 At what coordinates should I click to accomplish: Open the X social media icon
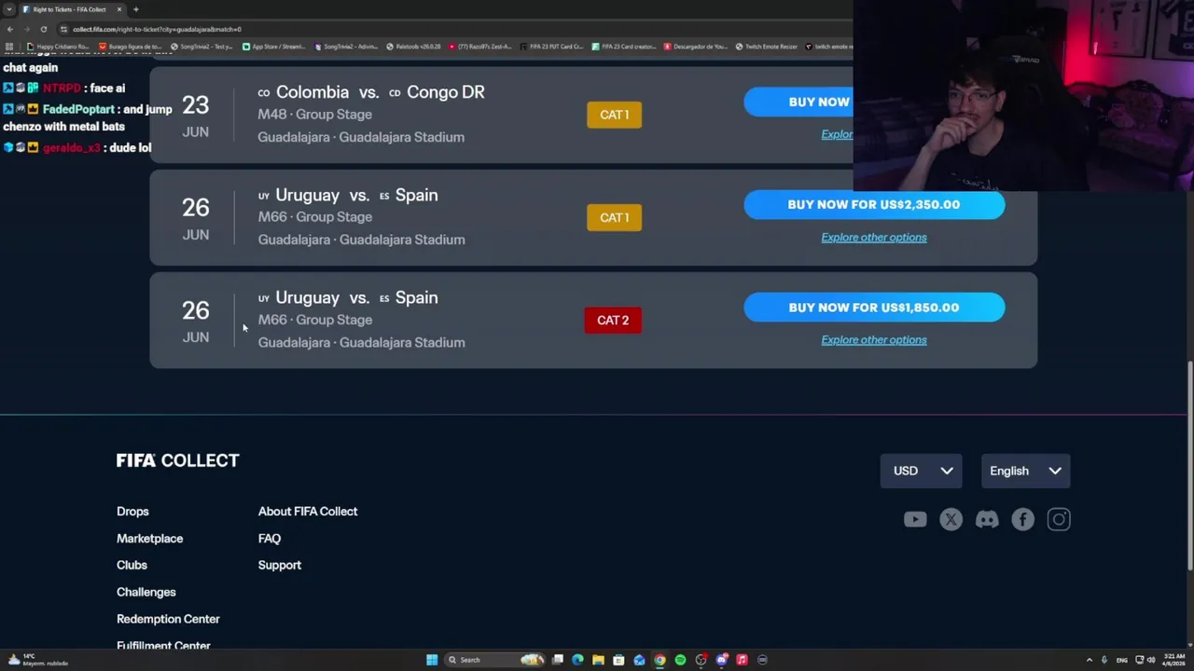click(951, 520)
